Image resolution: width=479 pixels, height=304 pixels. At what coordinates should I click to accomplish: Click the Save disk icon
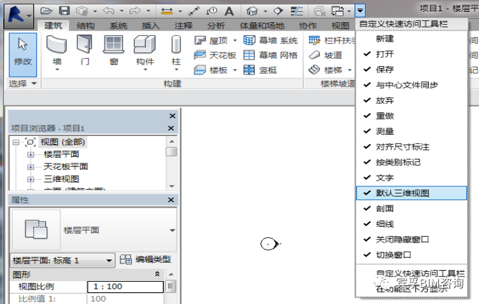click(x=64, y=11)
